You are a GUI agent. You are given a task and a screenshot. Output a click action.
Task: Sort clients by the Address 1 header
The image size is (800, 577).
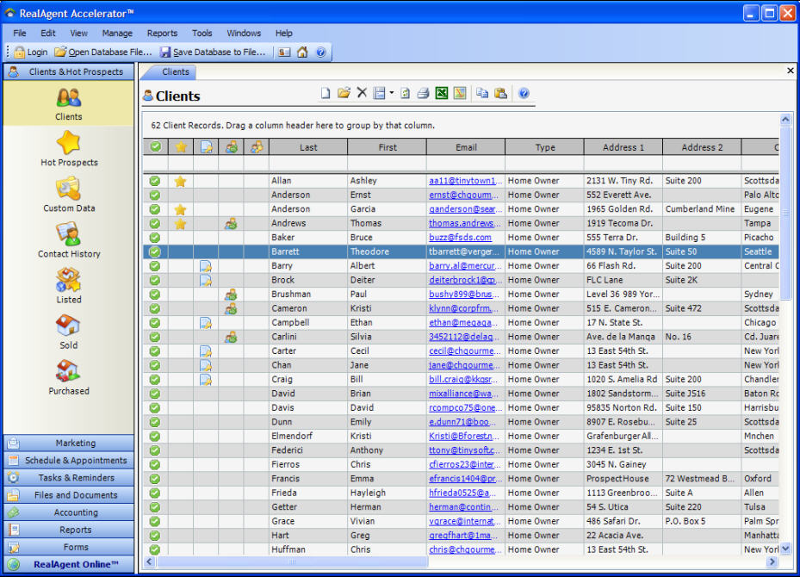pyautogui.click(x=623, y=147)
